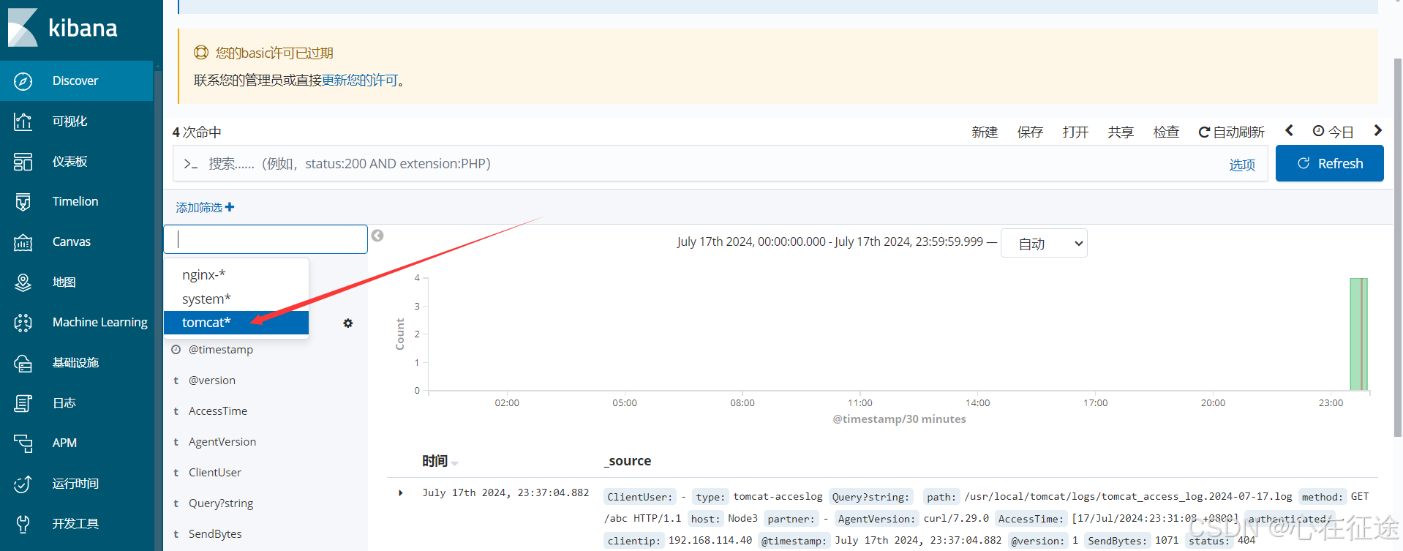Image resolution: width=1403 pixels, height=551 pixels.
Task: Click the plus icon to add filter
Action: coord(230,207)
